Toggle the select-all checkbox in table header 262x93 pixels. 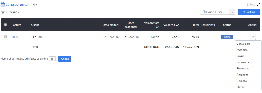tap(6, 25)
